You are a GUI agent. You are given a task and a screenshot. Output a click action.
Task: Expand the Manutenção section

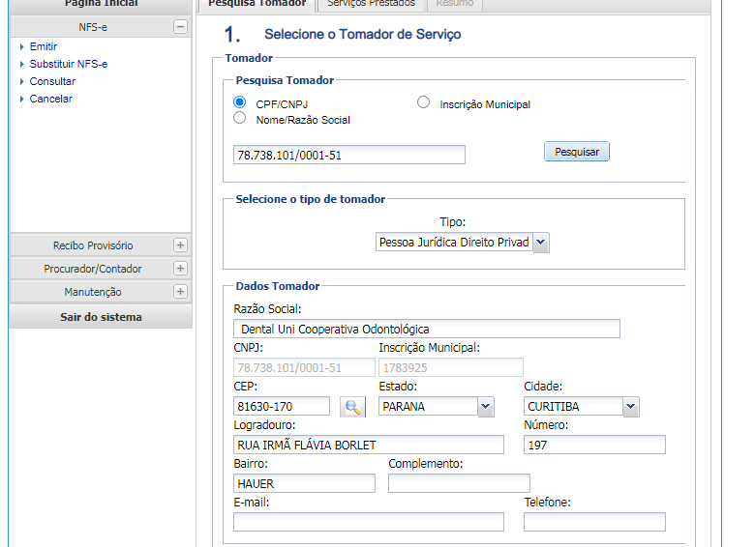tap(180, 292)
